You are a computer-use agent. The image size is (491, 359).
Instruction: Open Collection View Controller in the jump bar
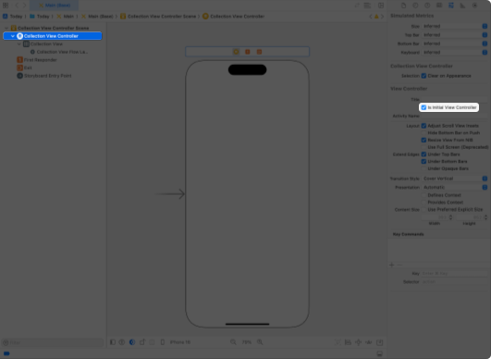[x=234, y=17]
